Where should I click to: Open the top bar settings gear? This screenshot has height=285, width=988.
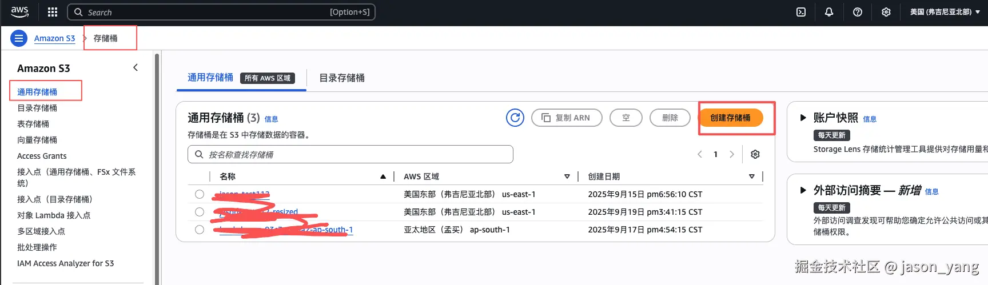(886, 12)
